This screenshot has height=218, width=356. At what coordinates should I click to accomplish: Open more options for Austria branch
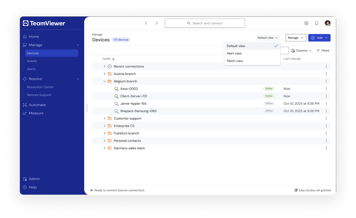click(x=326, y=74)
